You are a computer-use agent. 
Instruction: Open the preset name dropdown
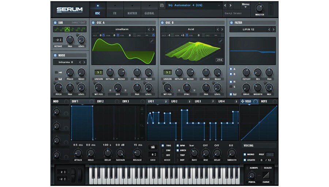click(x=193, y=5)
